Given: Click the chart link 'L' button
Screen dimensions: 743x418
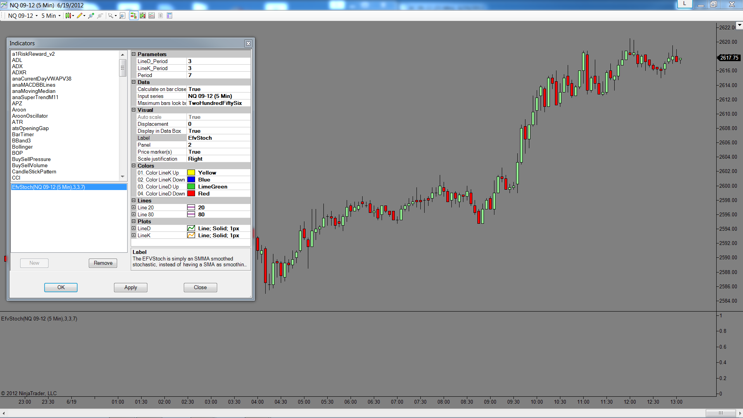Looking at the screenshot, I should [685, 4].
